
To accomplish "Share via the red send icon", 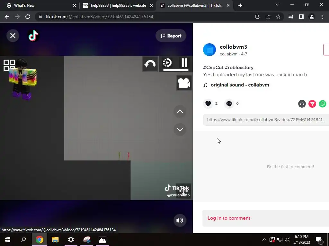I will tap(312, 104).
